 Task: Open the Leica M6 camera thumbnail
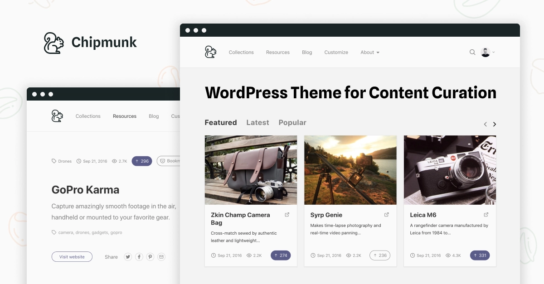[x=450, y=170]
